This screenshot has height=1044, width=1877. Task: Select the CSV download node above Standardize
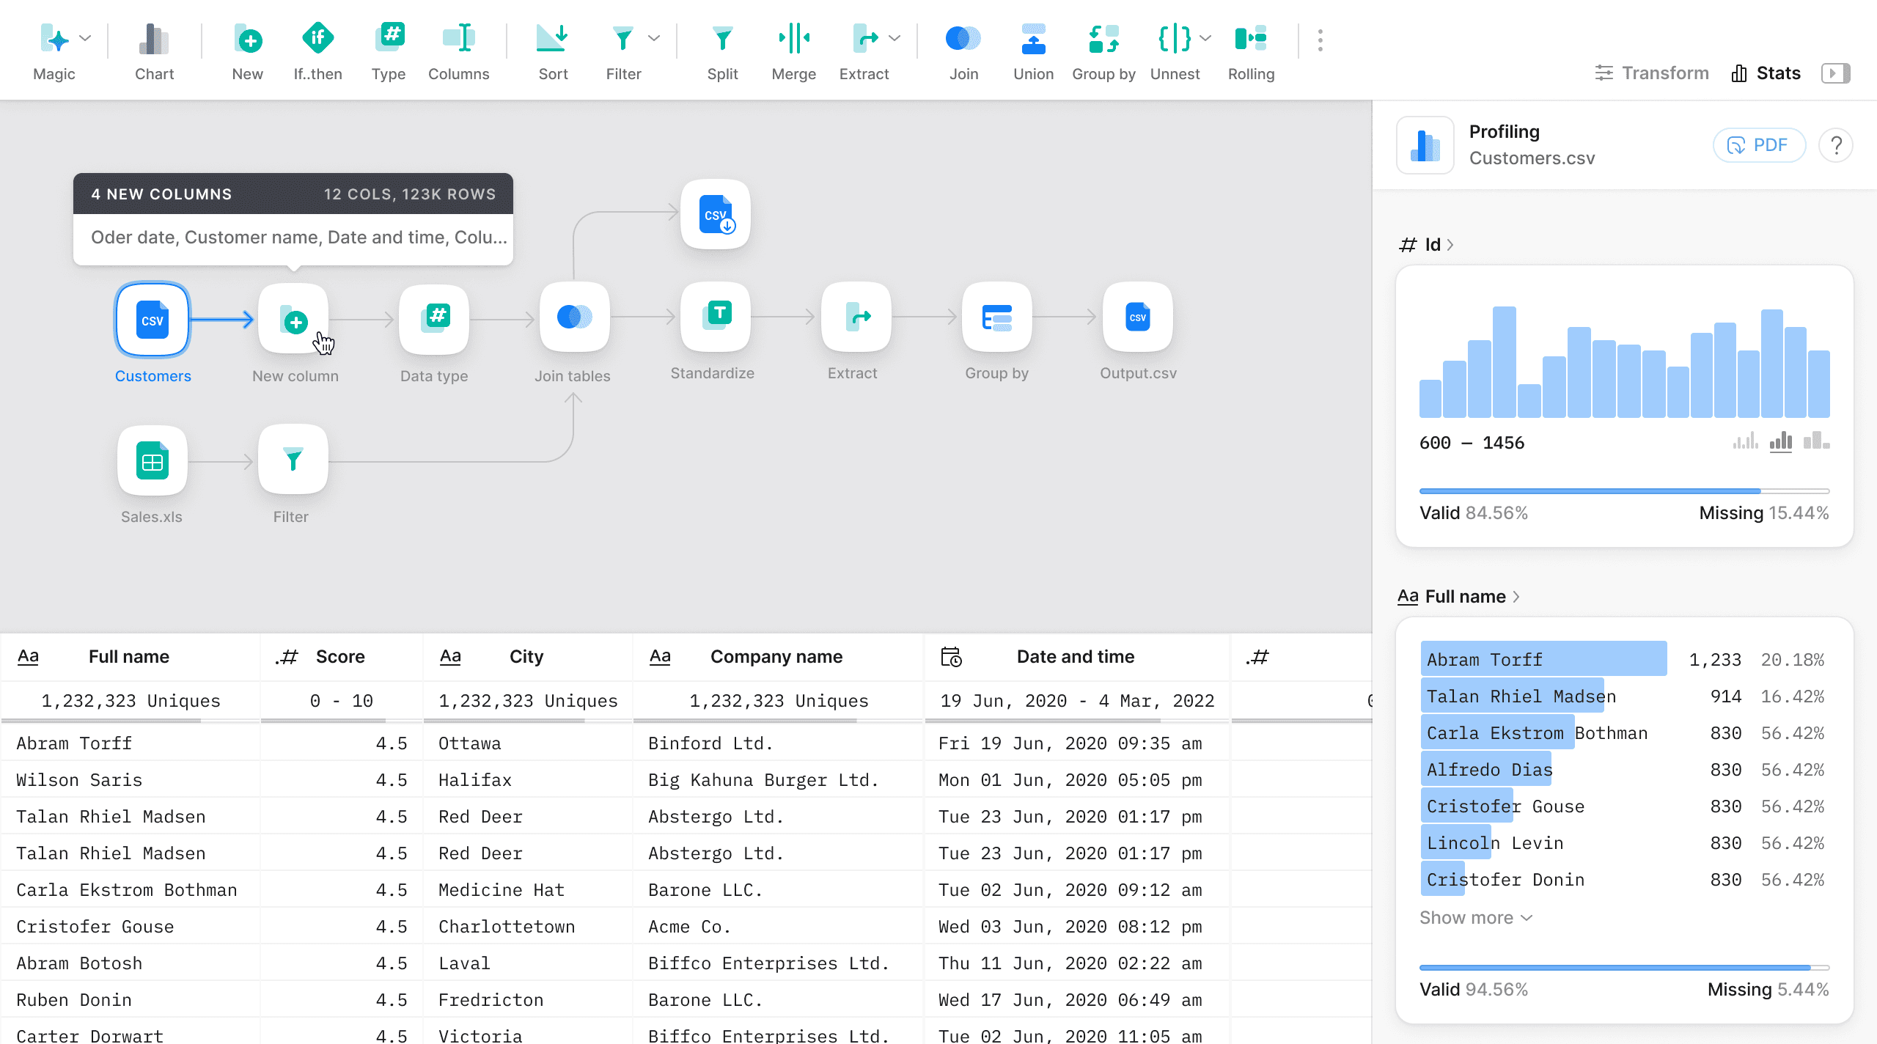coord(716,214)
